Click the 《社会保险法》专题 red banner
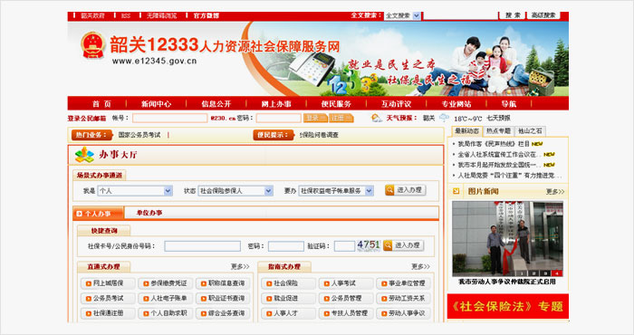 tap(508, 306)
